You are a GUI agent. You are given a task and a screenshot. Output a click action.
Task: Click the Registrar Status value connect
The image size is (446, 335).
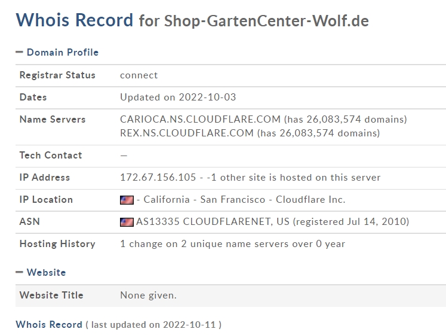coord(139,75)
